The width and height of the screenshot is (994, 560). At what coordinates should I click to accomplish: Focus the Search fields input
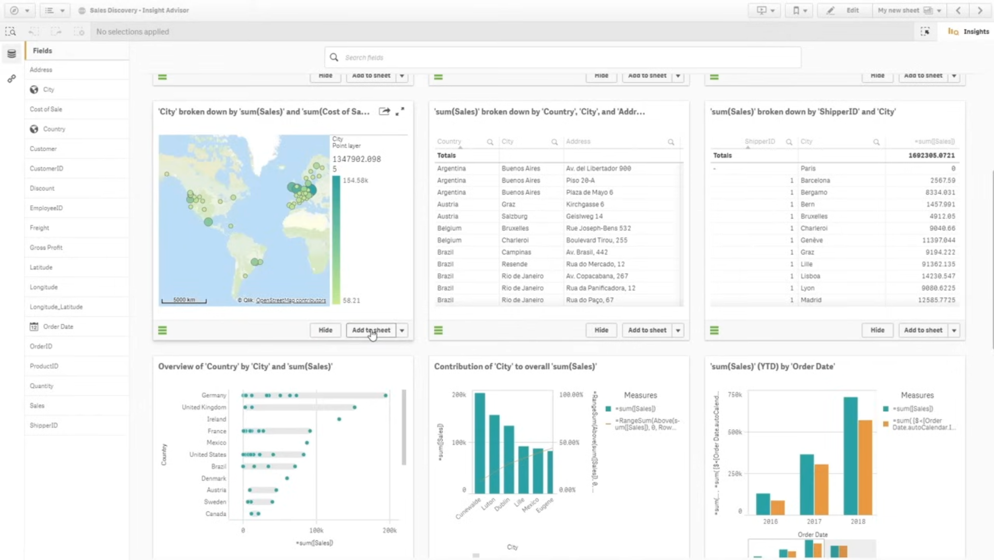click(x=562, y=58)
